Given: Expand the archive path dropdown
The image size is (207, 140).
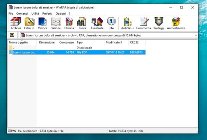Looking at the screenshot, I should 196,35.
